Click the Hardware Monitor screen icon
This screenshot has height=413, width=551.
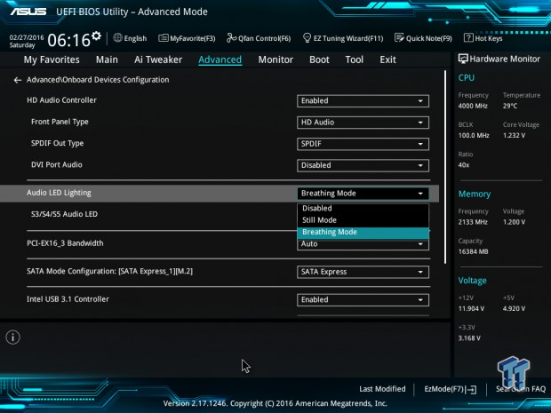pos(463,59)
